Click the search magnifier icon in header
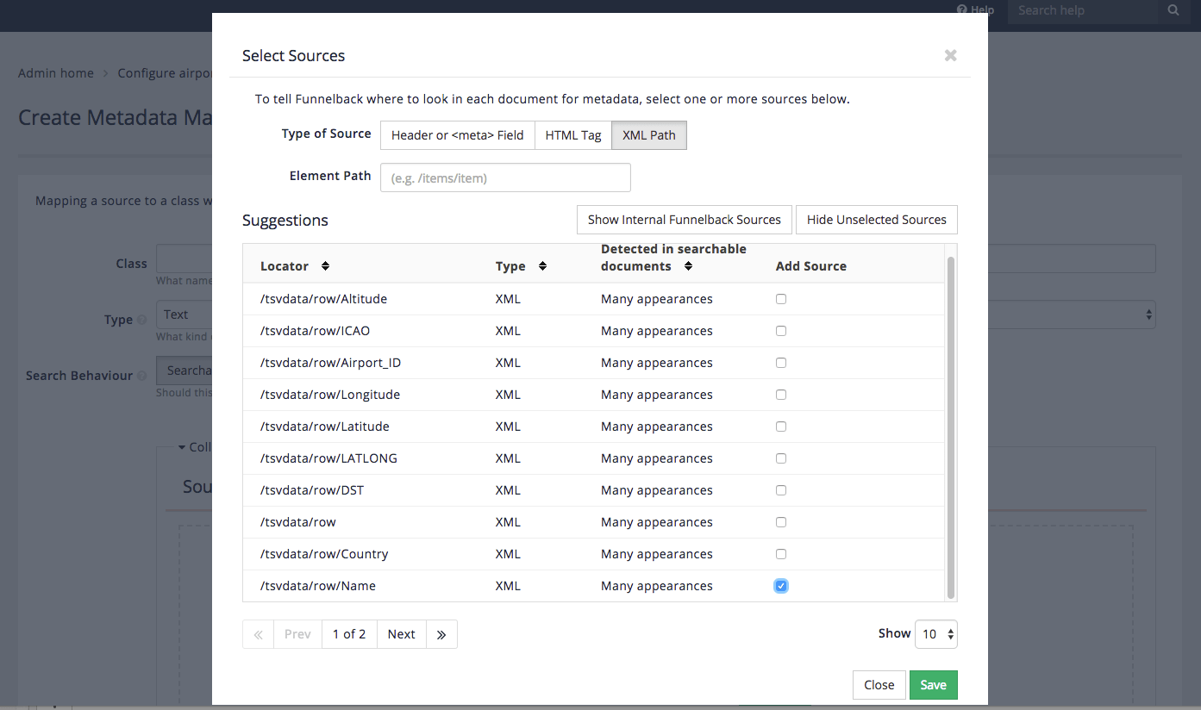This screenshot has height=710, width=1201. click(1173, 10)
